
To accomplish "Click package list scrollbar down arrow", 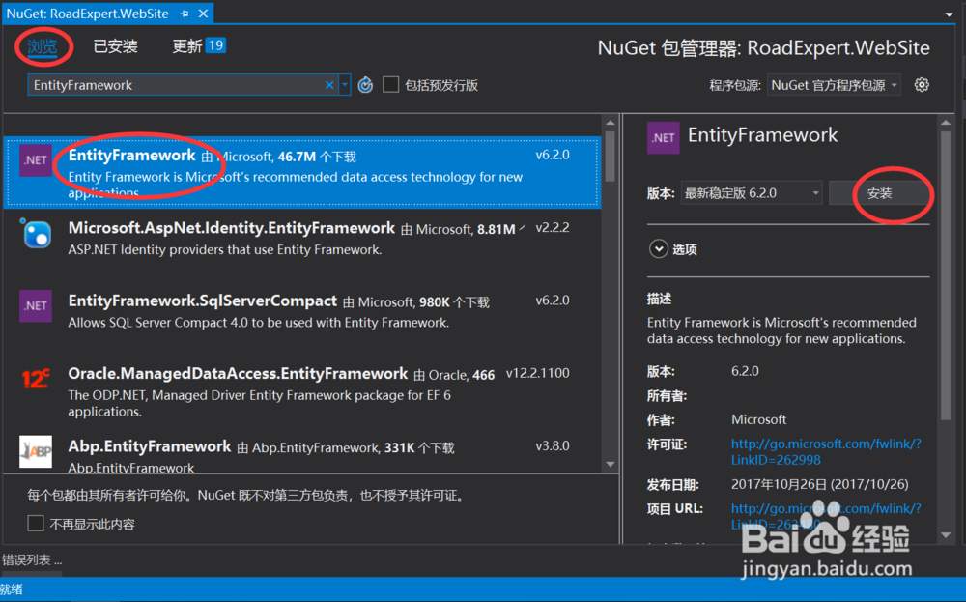I will [x=611, y=464].
